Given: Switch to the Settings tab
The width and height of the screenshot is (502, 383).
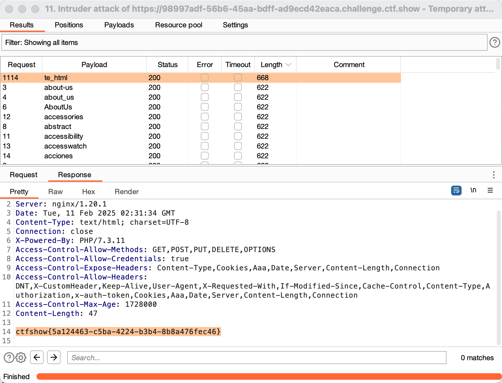Looking at the screenshot, I should tap(235, 25).
